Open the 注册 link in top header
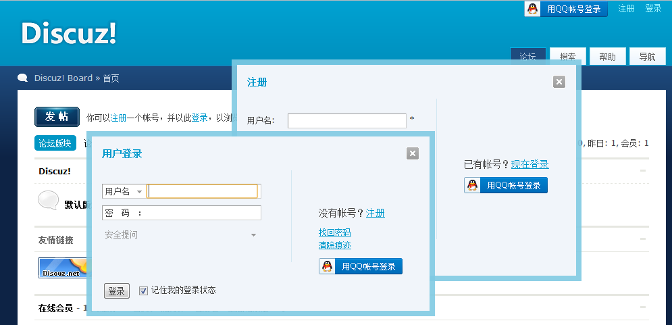This screenshot has height=325, width=672. point(626,9)
